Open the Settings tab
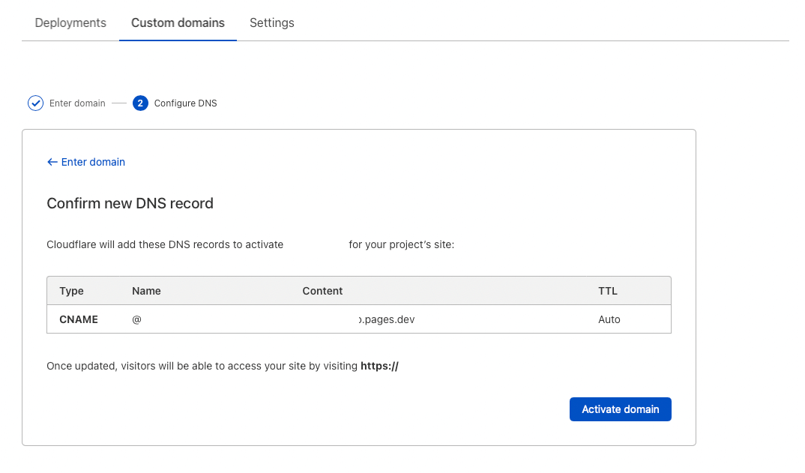This screenshot has width=805, height=473. coord(271,22)
